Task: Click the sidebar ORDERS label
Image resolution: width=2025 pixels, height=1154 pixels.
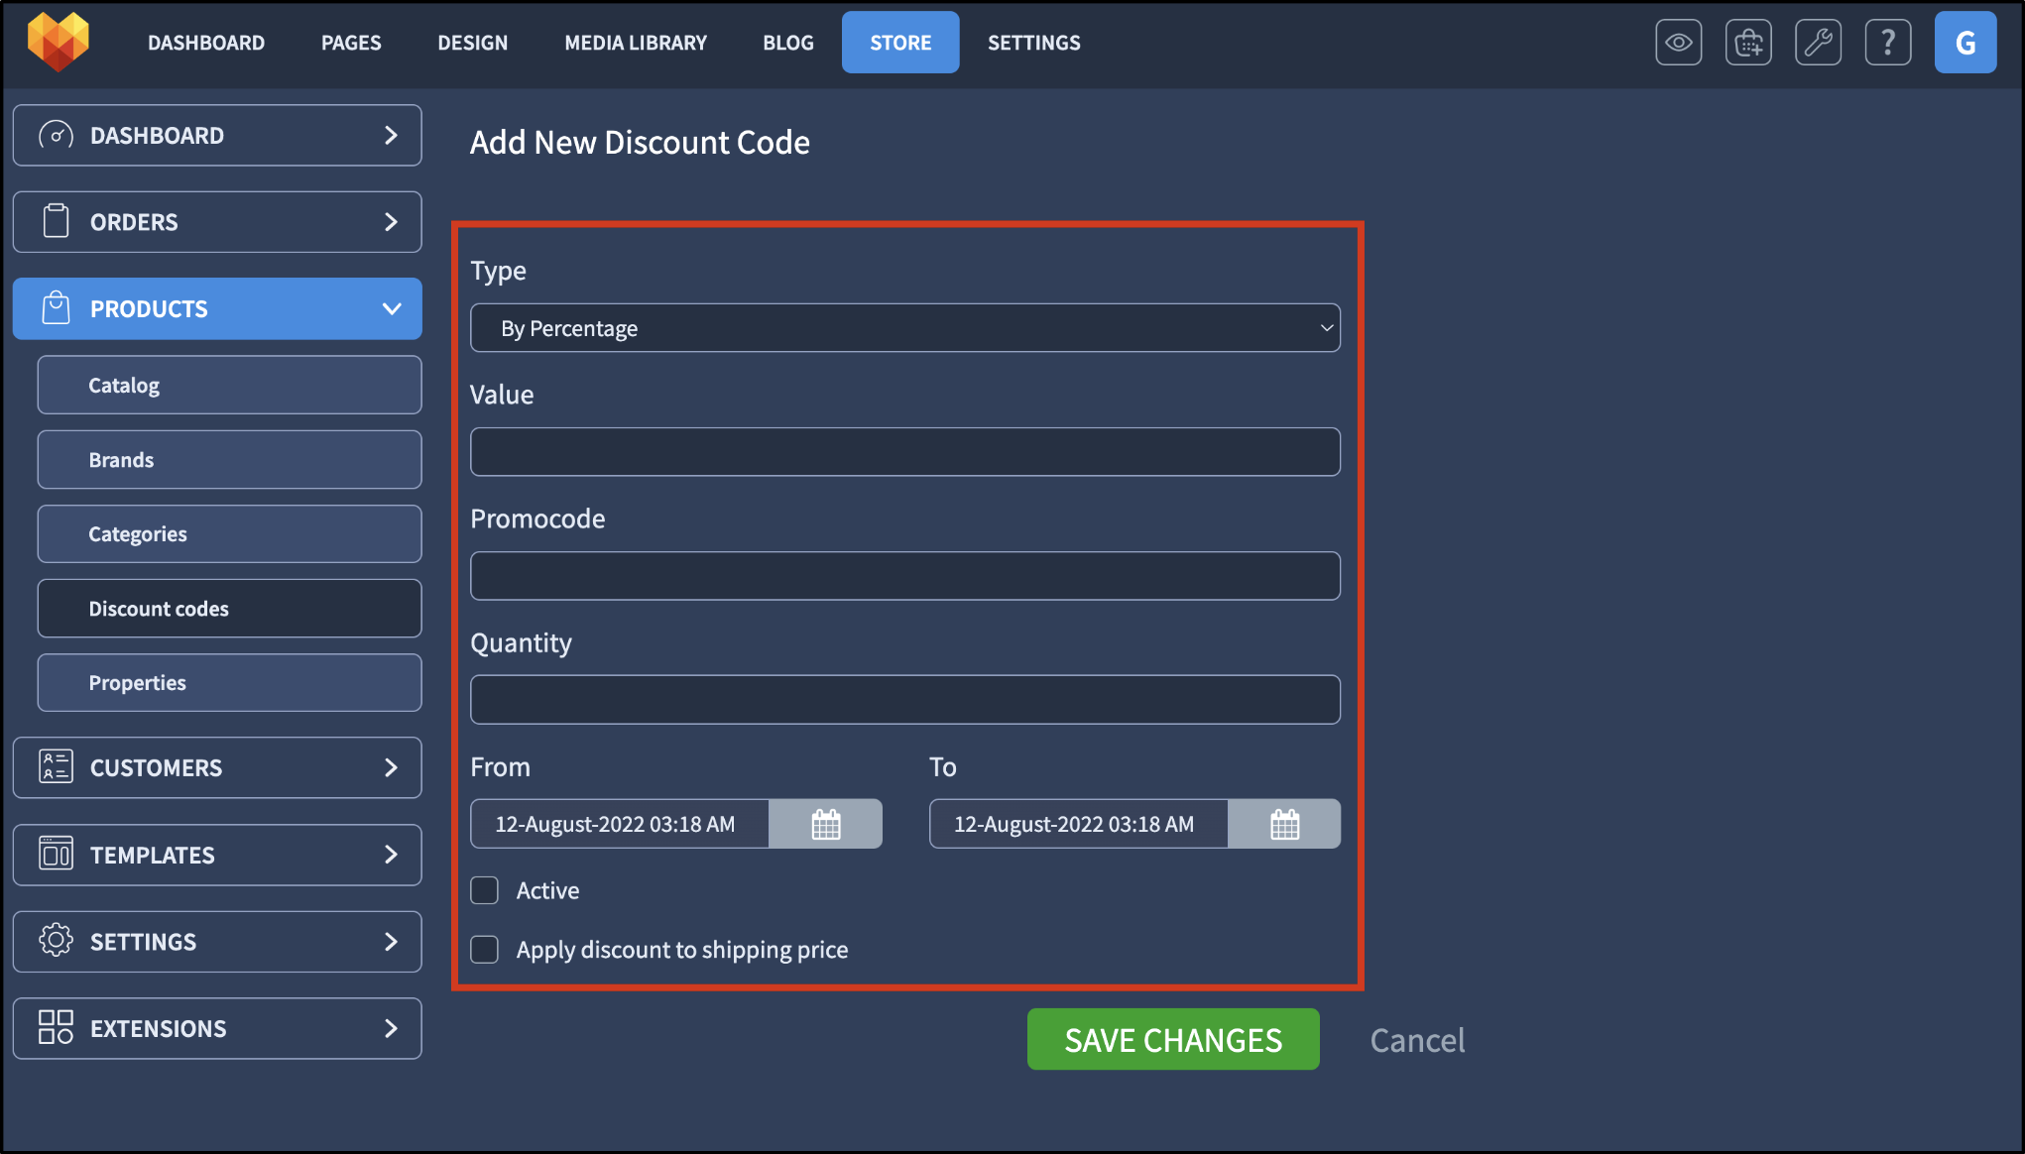Action: 134,222
